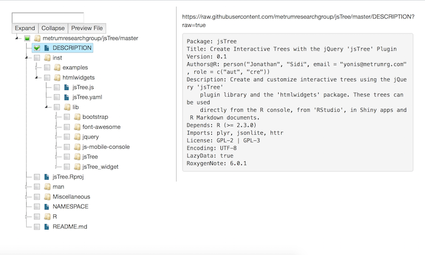Image resolution: width=425 pixels, height=255 pixels.
Task: Click the README.md file icon
Action: (x=47, y=226)
